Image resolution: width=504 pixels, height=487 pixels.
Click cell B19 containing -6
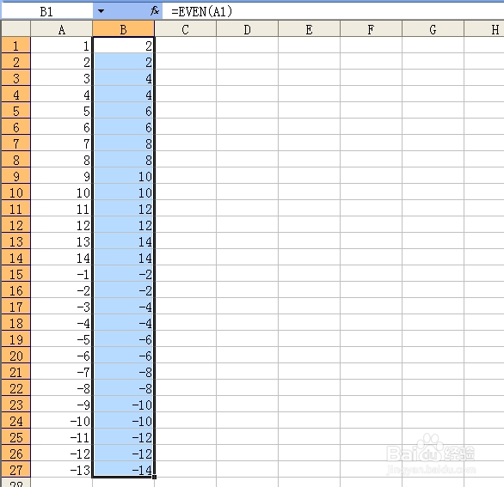(x=124, y=339)
